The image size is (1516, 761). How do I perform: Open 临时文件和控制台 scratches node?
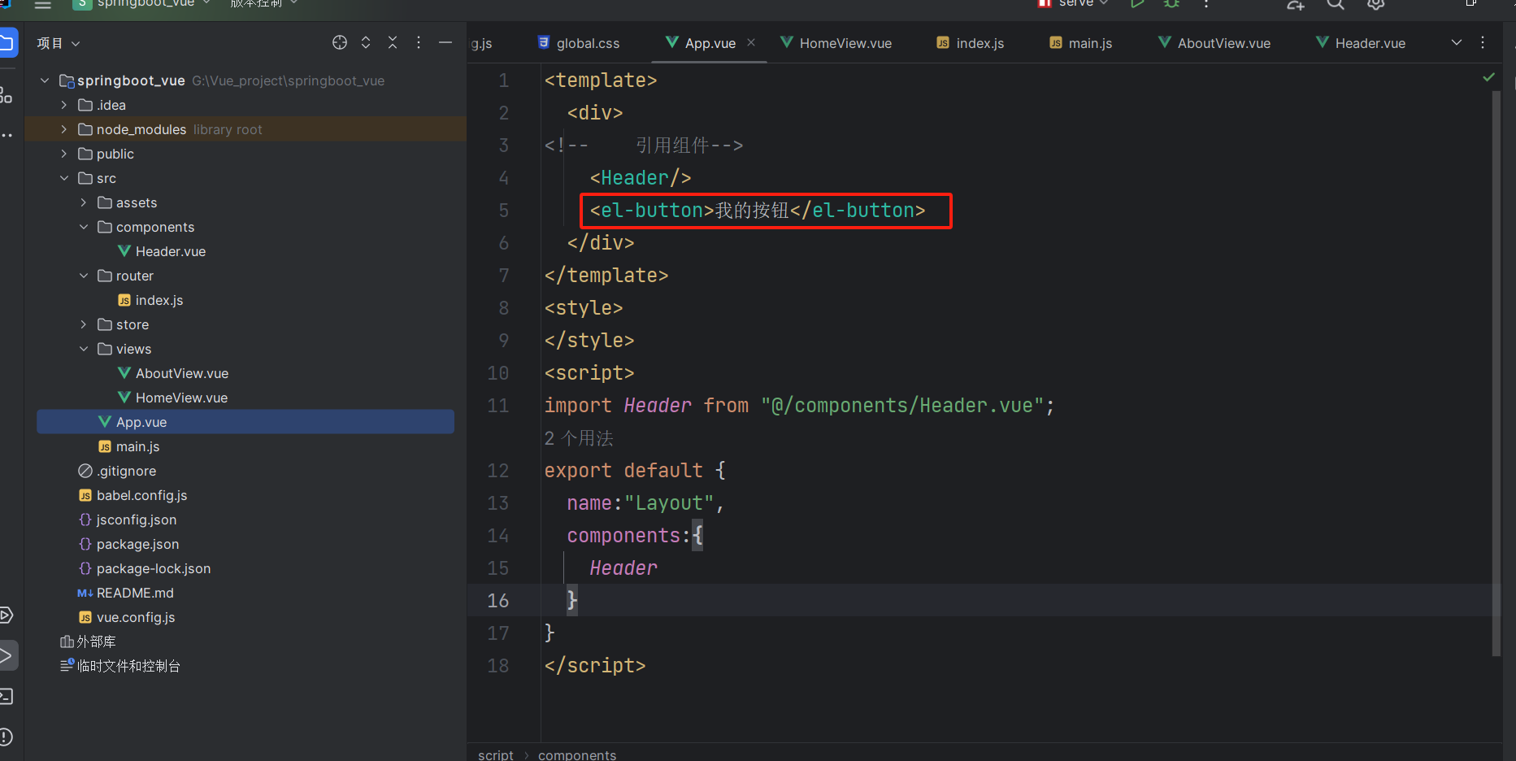[120, 666]
